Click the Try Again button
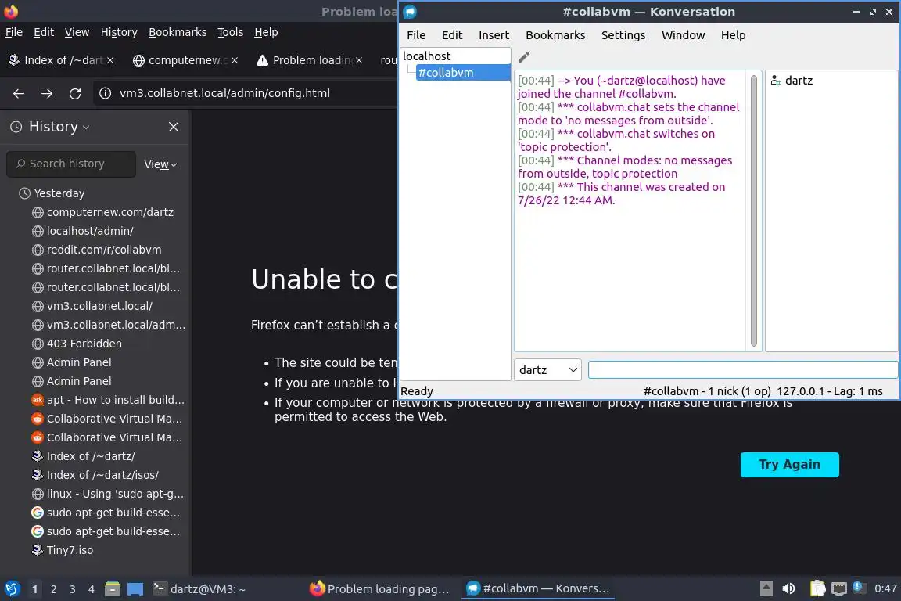The image size is (901, 601). [789, 465]
